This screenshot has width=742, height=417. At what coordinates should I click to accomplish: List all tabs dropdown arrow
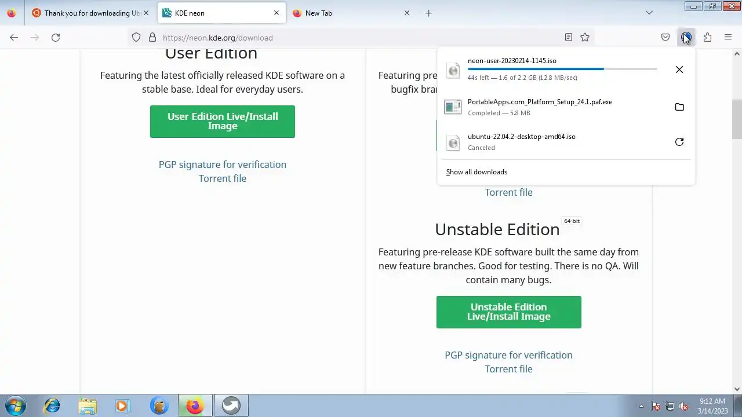[x=649, y=13]
